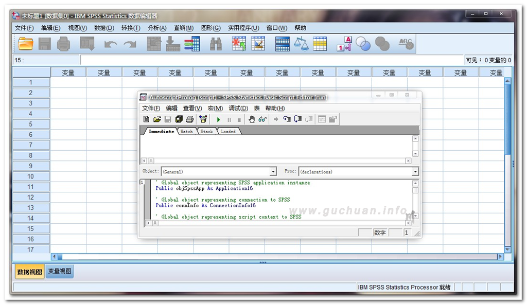Expand the Proc (declarations) dropdown

(415, 172)
